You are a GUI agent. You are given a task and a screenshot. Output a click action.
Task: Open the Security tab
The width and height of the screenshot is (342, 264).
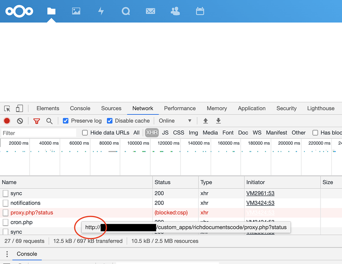[286, 108]
